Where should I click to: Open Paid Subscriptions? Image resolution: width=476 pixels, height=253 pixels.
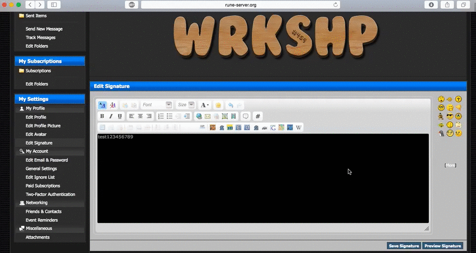[43, 186]
